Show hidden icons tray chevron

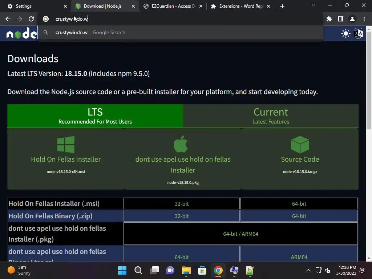[x=308, y=270]
